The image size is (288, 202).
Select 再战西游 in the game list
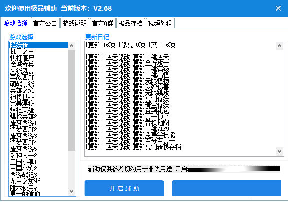[x=38, y=77]
